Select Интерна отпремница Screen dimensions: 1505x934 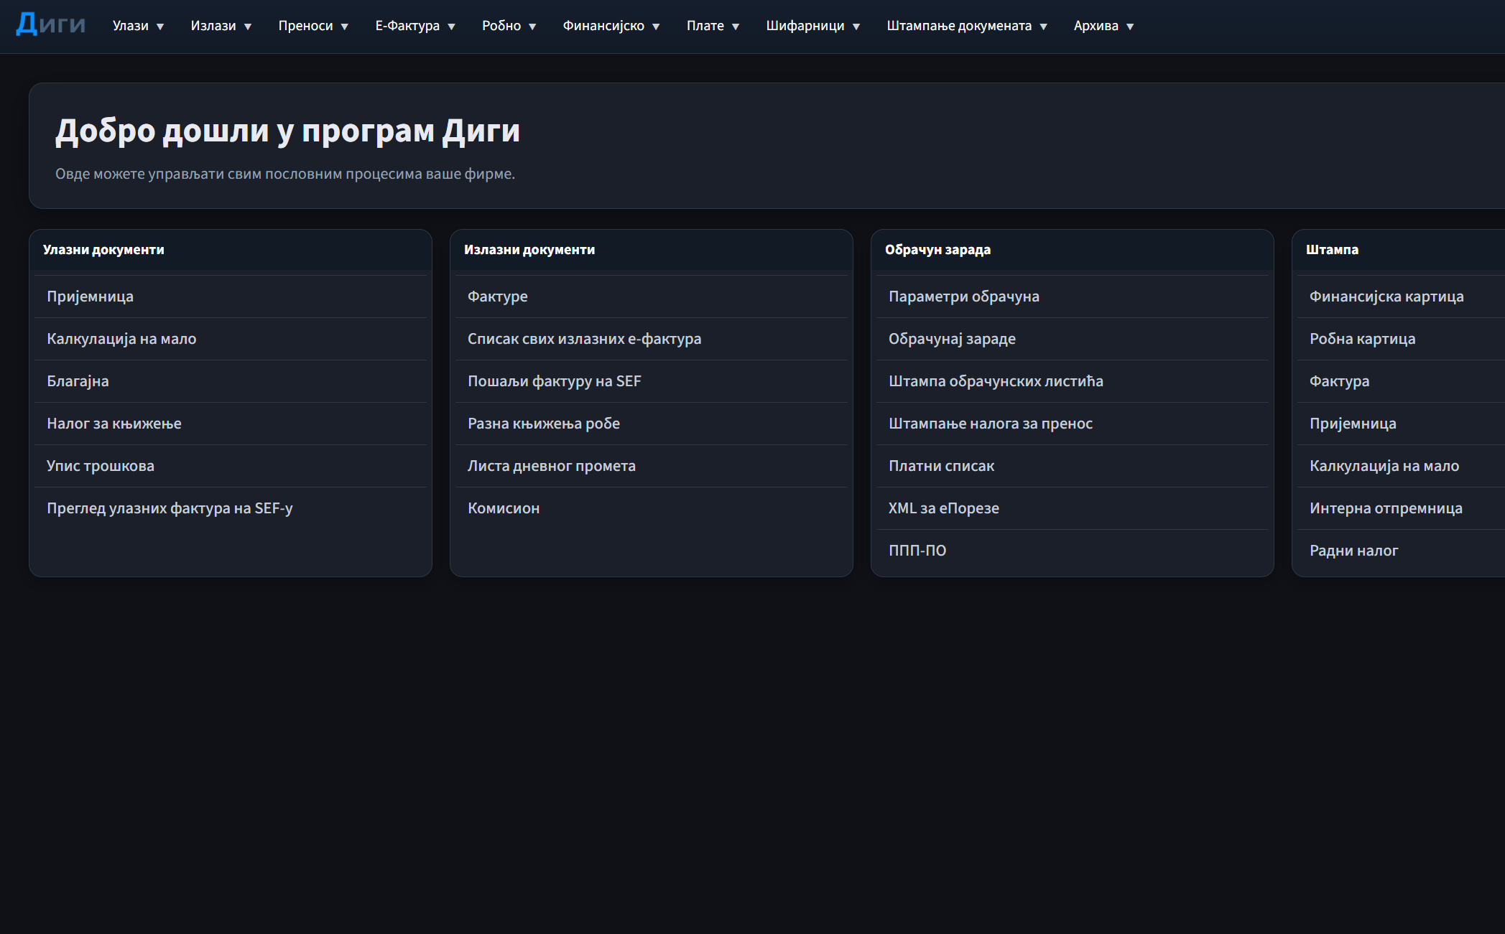[x=1401, y=508]
